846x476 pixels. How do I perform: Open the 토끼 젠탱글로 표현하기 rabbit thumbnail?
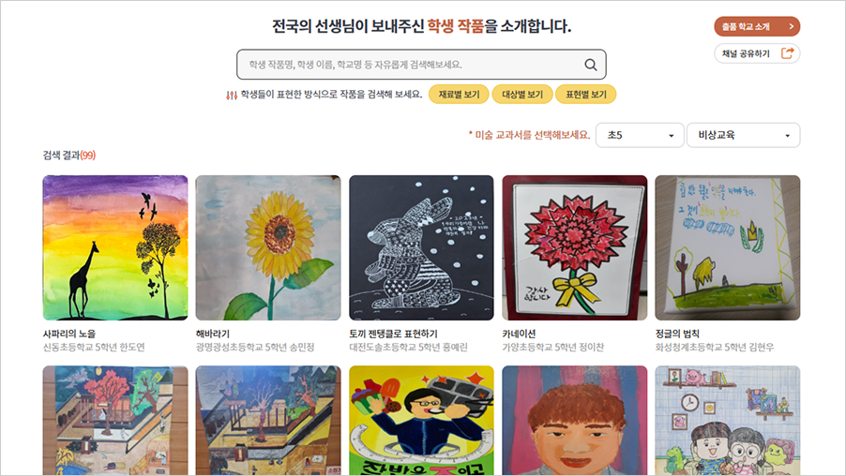[x=421, y=247]
